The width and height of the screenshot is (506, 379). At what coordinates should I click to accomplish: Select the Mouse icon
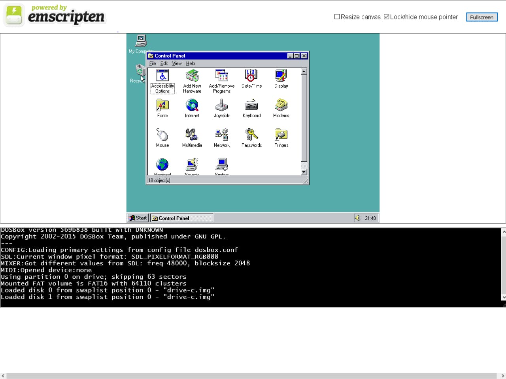click(x=162, y=135)
